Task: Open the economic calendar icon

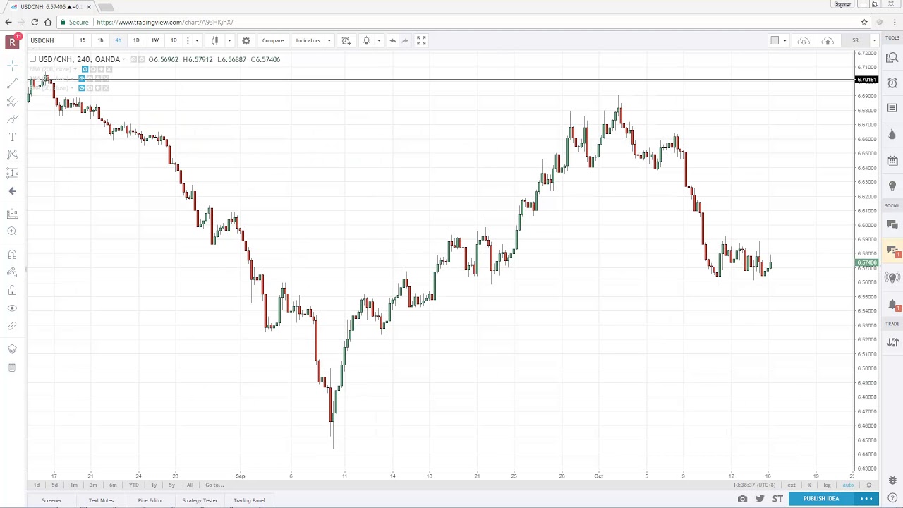Action: (892, 160)
